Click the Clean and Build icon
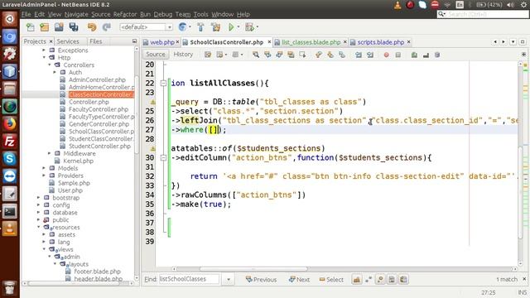Image resolution: width=530 pixels, height=298 pixels. pos(215,27)
